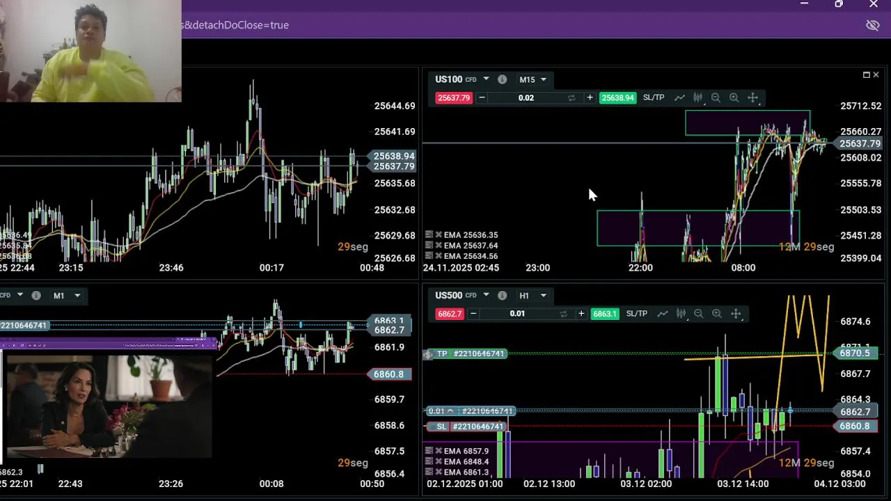Close the US100 chart panel
The height and width of the screenshot is (501, 891).
point(876,74)
